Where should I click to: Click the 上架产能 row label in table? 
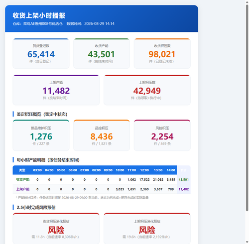23,189
